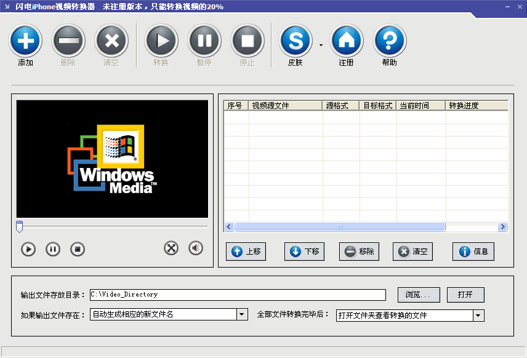This screenshot has height=358, width=527.
Task: Click the preview seek slider handle
Action: tap(20, 227)
